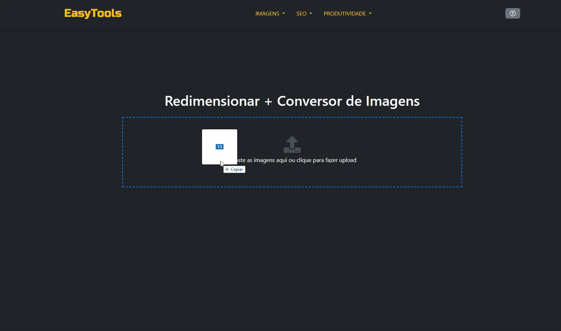Viewport: 561px width, 331px height.
Task: Click the word "upload" in drop zone
Action: (x=347, y=160)
